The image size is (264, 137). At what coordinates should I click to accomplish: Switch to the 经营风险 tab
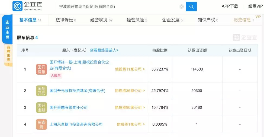pyautogui.click(x=137, y=20)
